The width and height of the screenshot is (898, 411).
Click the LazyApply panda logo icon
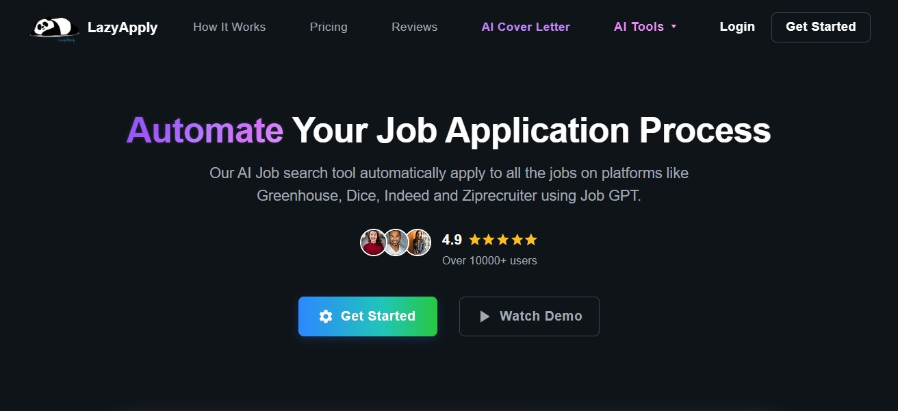click(54, 28)
